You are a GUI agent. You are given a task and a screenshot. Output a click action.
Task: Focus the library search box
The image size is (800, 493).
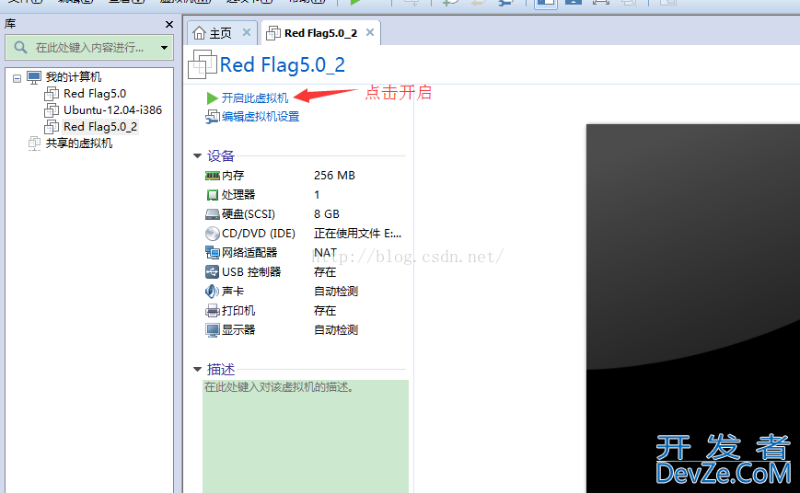[x=89, y=48]
